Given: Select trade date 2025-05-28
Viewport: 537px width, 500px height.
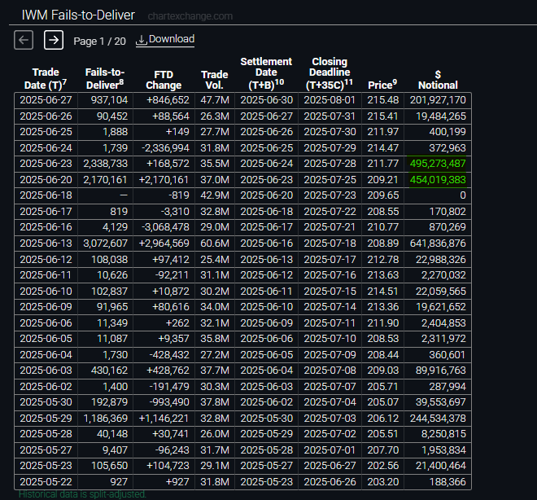Looking at the screenshot, I should coord(46,434).
